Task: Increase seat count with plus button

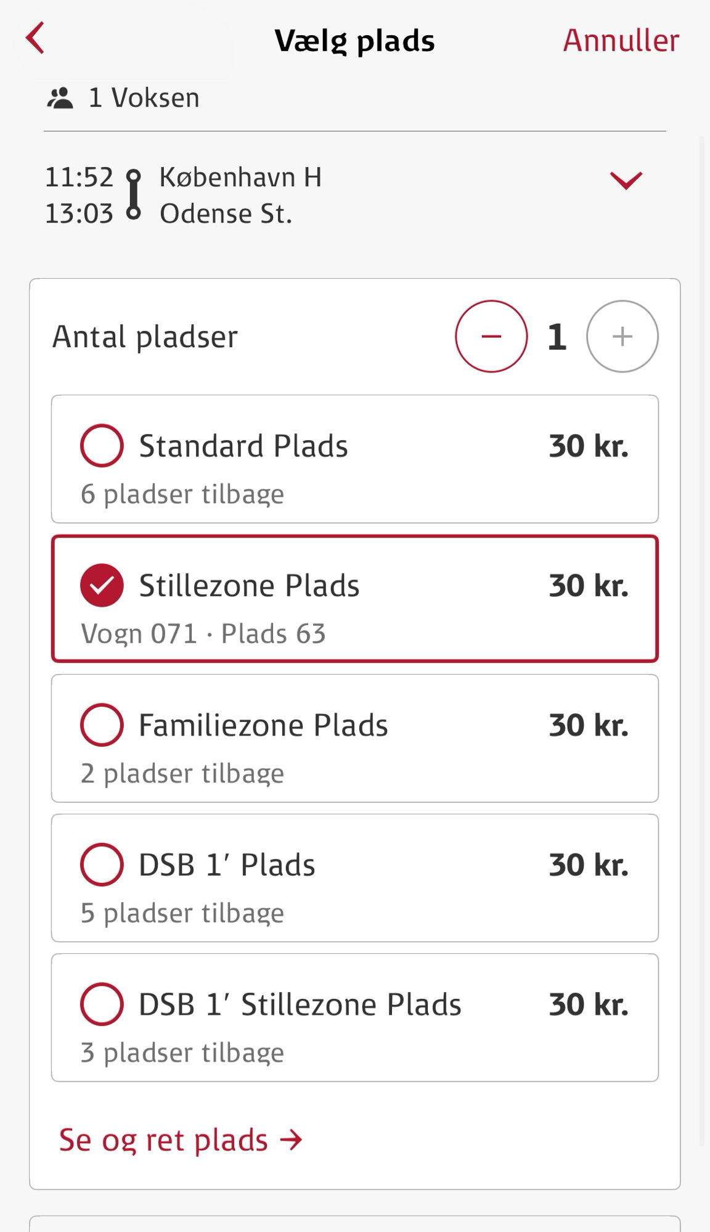Action: [x=622, y=336]
